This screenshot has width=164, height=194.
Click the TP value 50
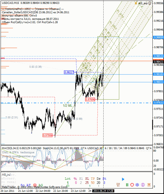(93, 183)
